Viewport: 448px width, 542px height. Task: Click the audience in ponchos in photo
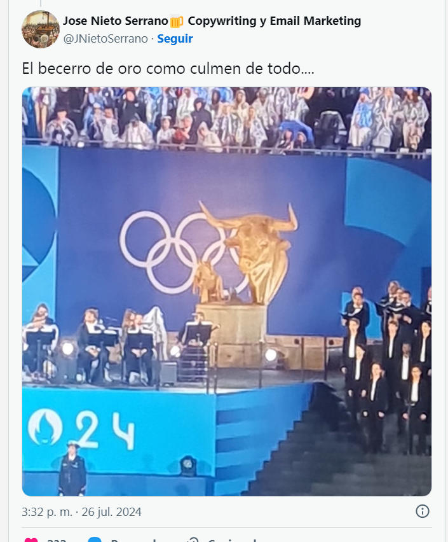[227, 118]
